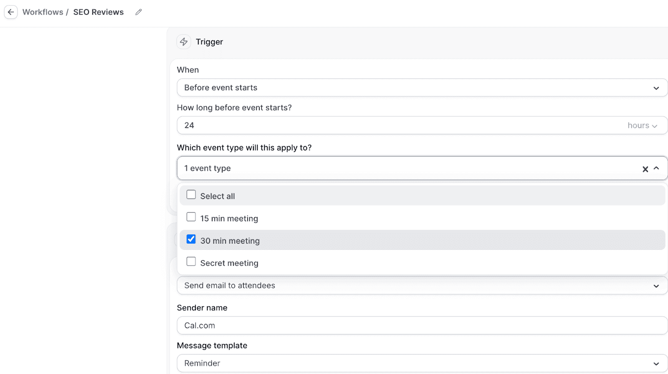Clear event type selection with the X
Screen dimensions: 668x374
point(645,169)
